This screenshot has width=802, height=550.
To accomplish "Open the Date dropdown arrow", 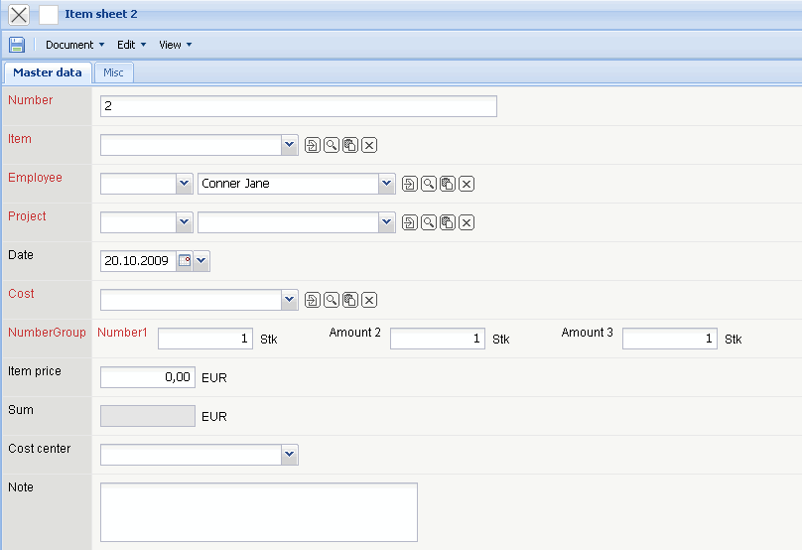I will 201,261.
